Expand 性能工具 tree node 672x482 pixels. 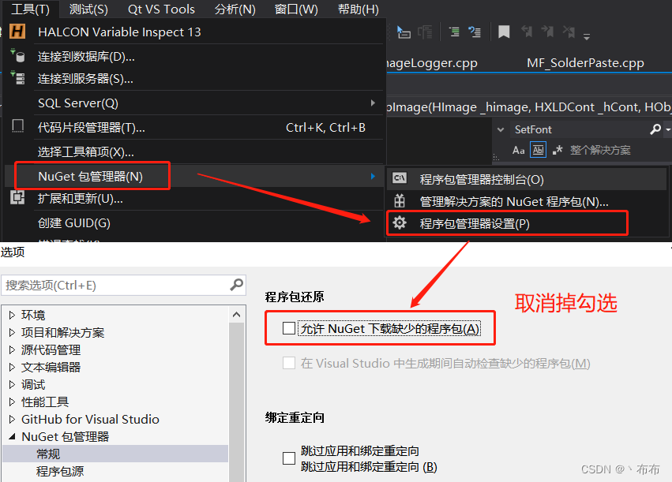[12, 402]
